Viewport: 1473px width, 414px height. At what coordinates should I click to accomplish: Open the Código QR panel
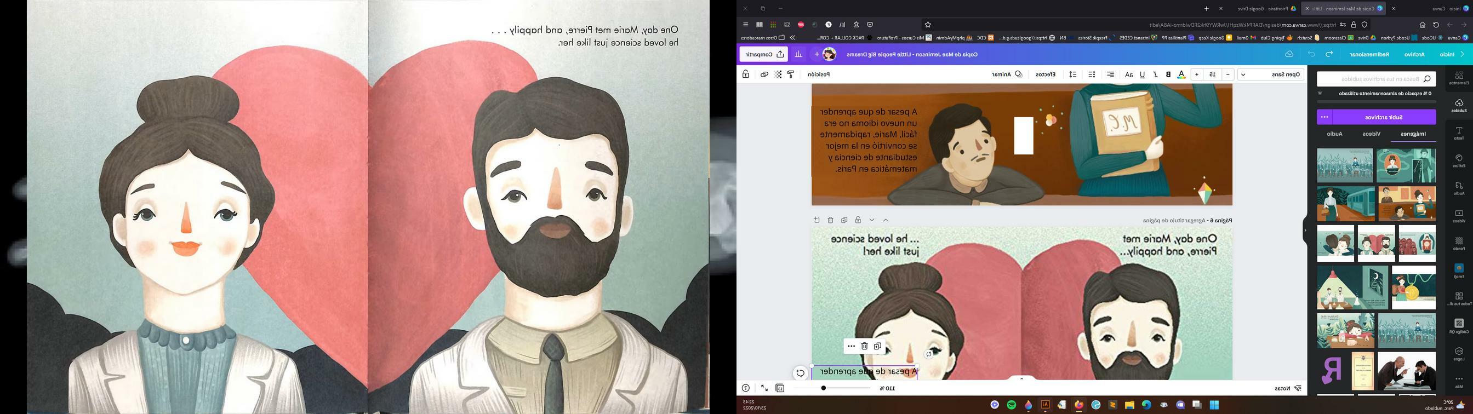click(1459, 326)
